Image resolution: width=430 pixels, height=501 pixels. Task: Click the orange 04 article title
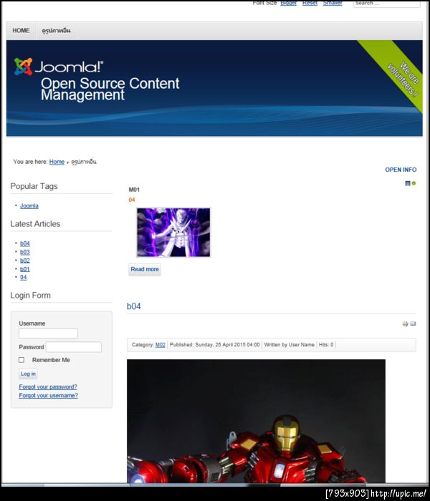132,200
